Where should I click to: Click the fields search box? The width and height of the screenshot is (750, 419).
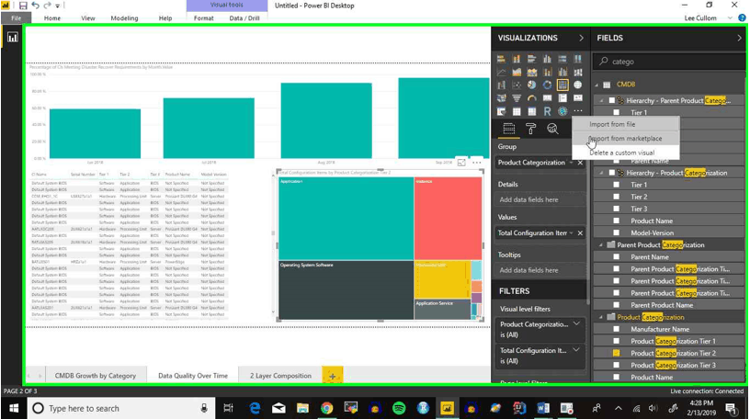coord(670,62)
